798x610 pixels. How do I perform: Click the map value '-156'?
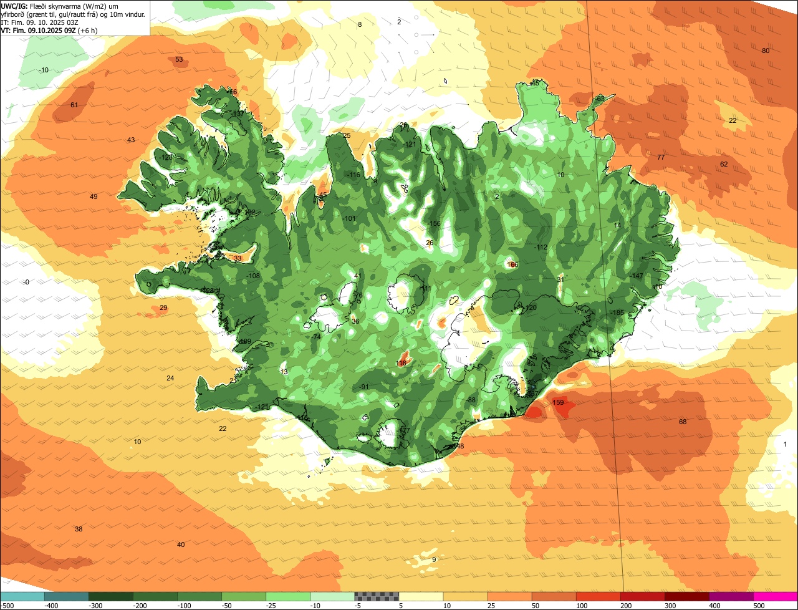tap(433, 224)
